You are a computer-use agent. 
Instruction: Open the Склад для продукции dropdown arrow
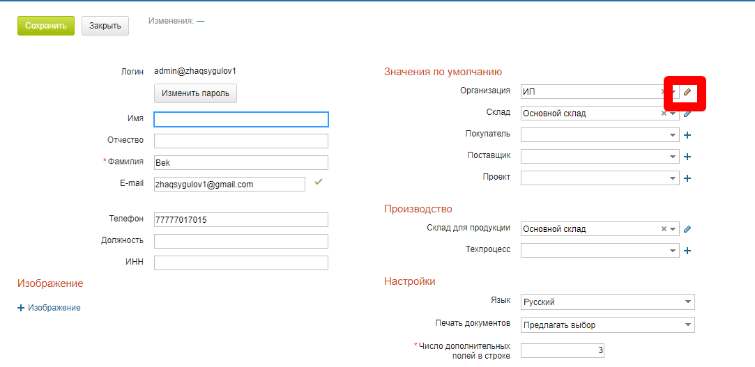(x=673, y=229)
